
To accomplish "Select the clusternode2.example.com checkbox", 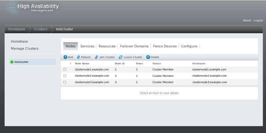I will click(65, 76).
